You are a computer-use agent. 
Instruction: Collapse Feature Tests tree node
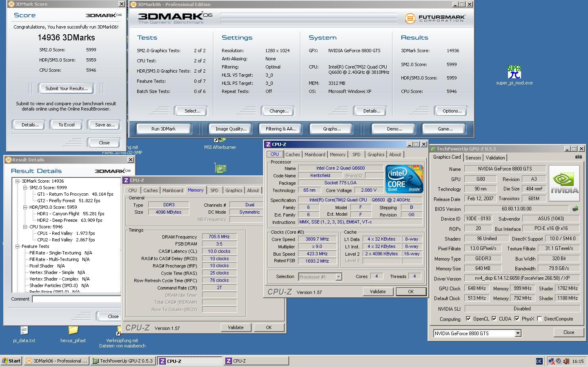click(18, 246)
